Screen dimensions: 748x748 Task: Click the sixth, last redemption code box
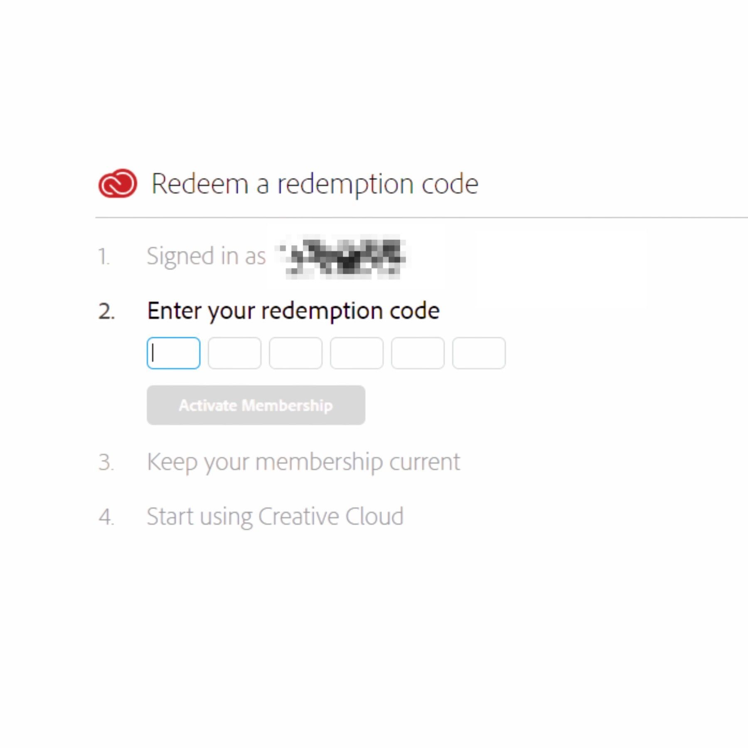click(479, 353)
